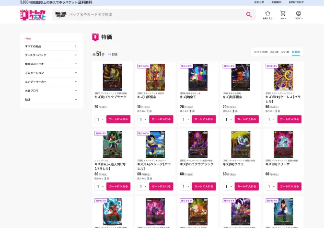Click the SALE back-arrow filter tag

click(x=113, y=55)
